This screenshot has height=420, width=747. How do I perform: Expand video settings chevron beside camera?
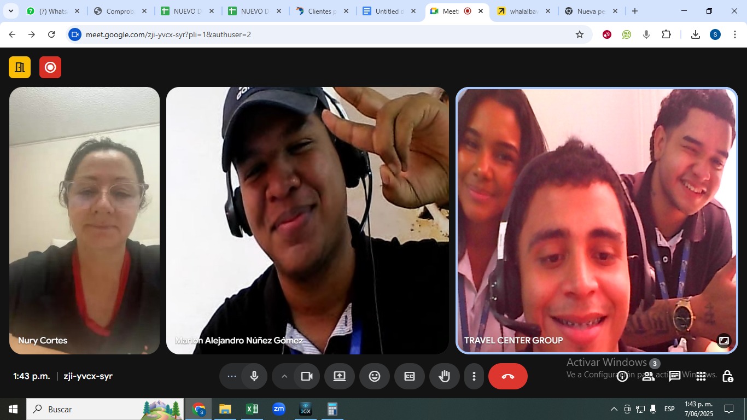tap(284, 376)
